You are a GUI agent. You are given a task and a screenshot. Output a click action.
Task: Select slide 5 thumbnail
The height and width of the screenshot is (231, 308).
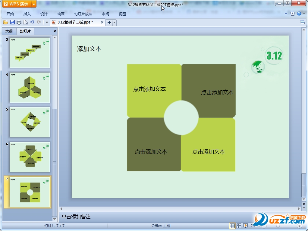pyautogui.click(x=30, y=122)
